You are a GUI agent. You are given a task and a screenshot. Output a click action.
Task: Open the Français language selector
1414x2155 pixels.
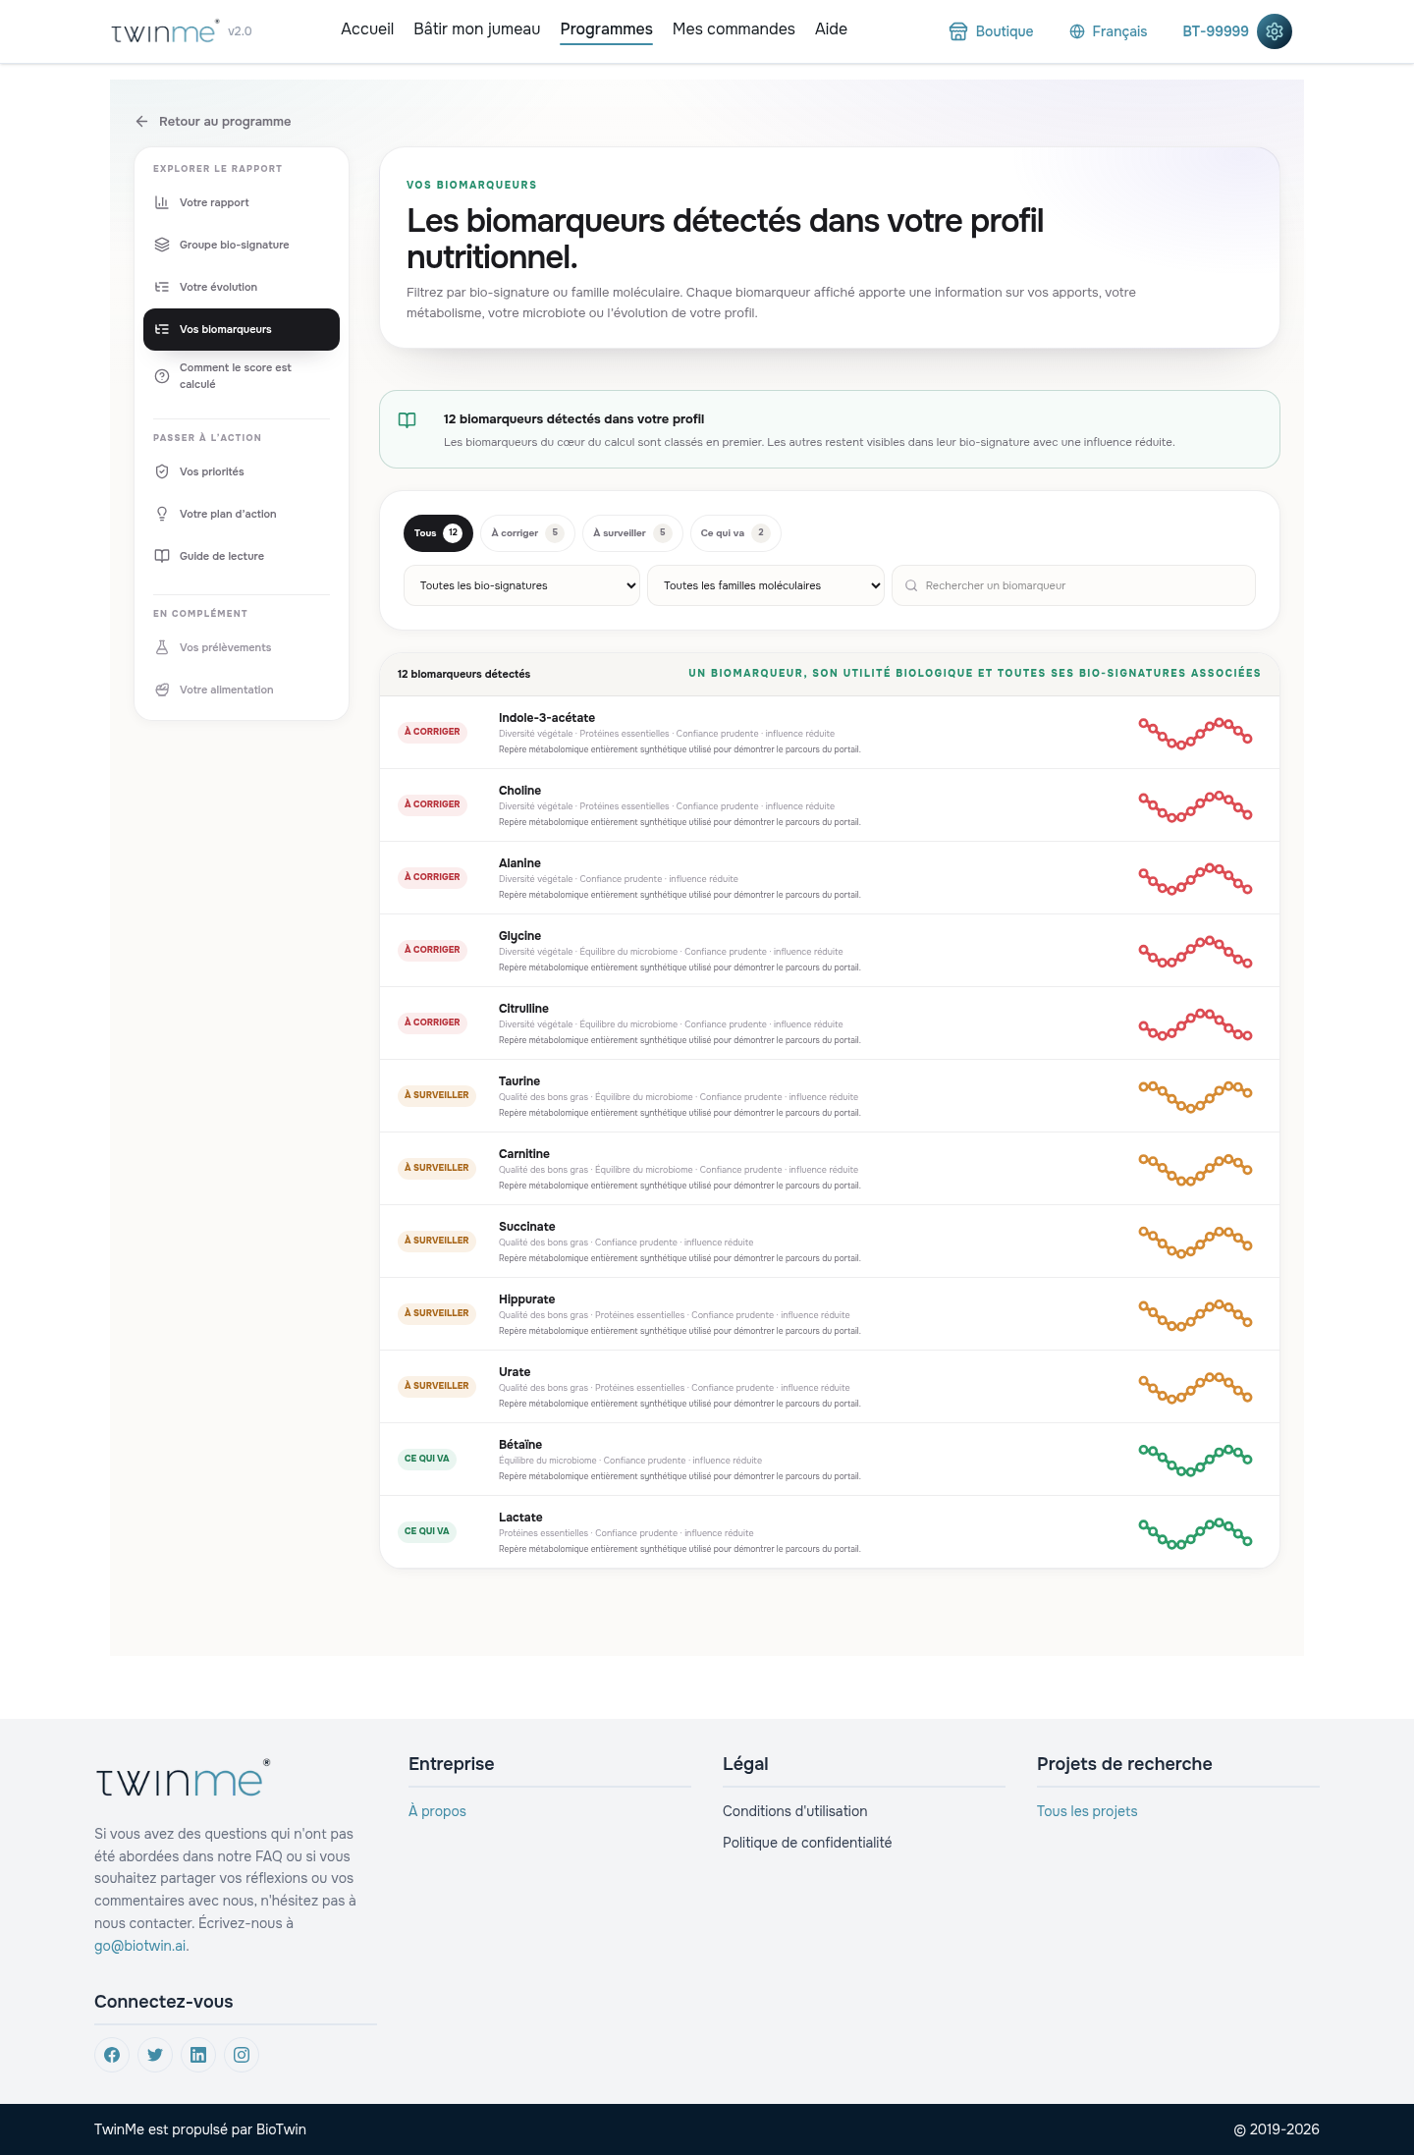point(1109,31)
